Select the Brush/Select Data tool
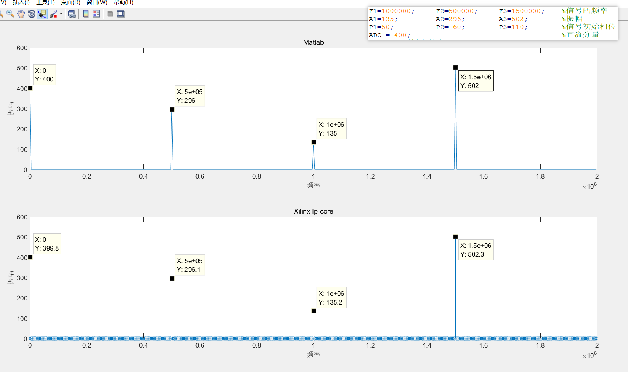This screenshot has width=628, height=372. click(53, 14)
